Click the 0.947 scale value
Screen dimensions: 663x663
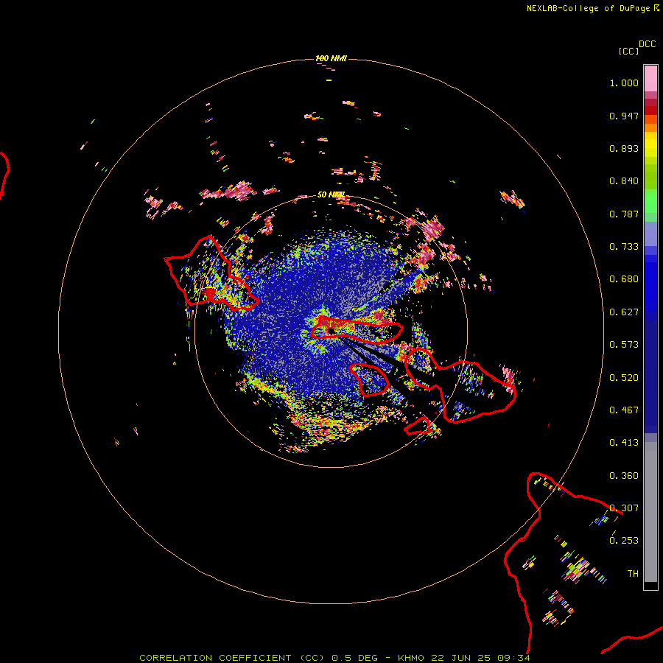[624, 116]
